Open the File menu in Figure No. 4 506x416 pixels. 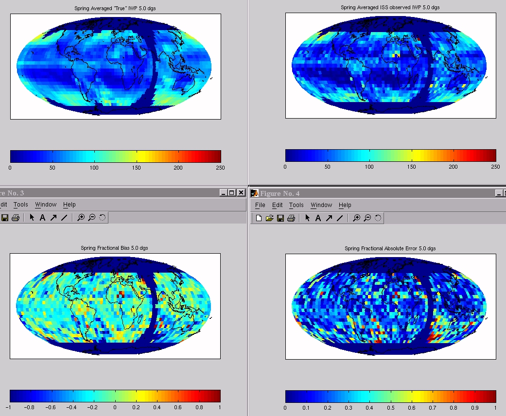coord(260,205)
